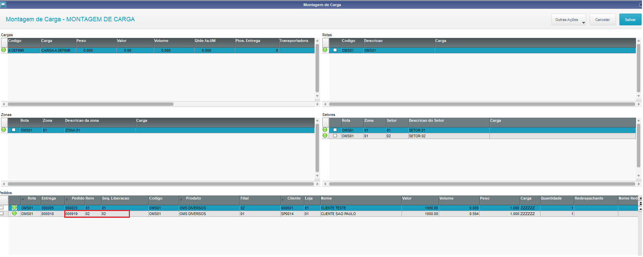Click Descricao do Setor column header
Screen dimensions: 643x257
tap(449, 122)
